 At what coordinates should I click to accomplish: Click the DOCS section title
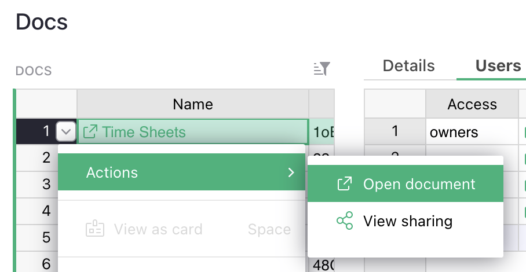(34, 71)
